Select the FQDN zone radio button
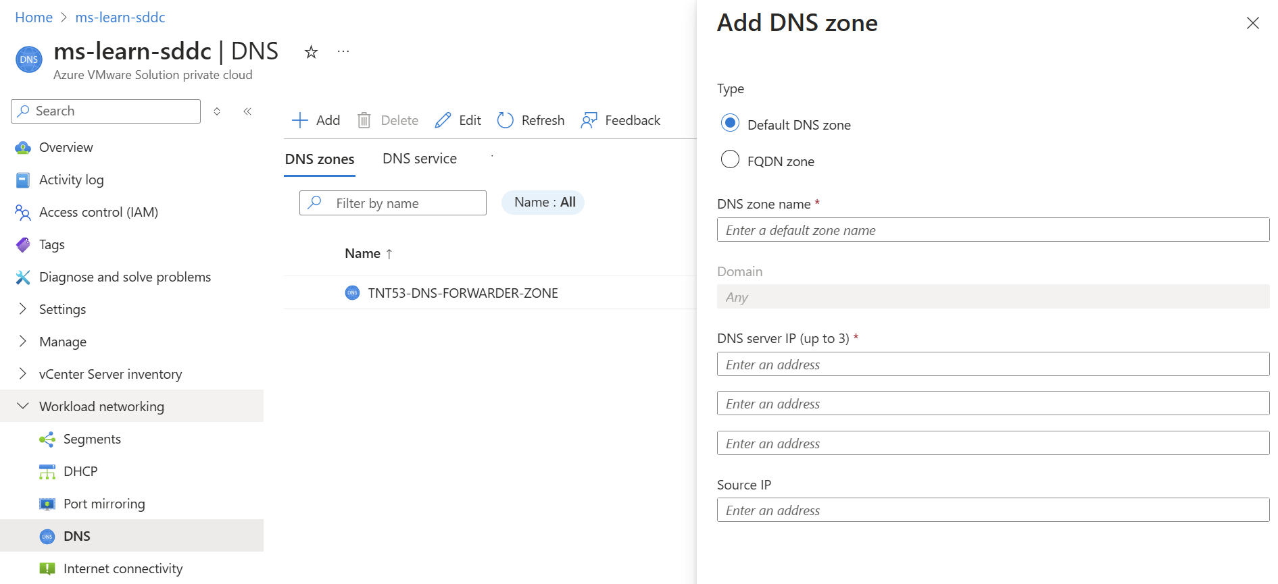1278x584 pixels. click(x=730, y=159)
